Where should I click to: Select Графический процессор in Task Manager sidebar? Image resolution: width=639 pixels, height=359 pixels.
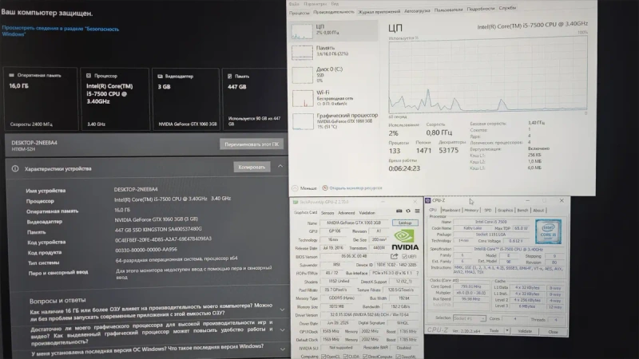(x=335, y=121)
